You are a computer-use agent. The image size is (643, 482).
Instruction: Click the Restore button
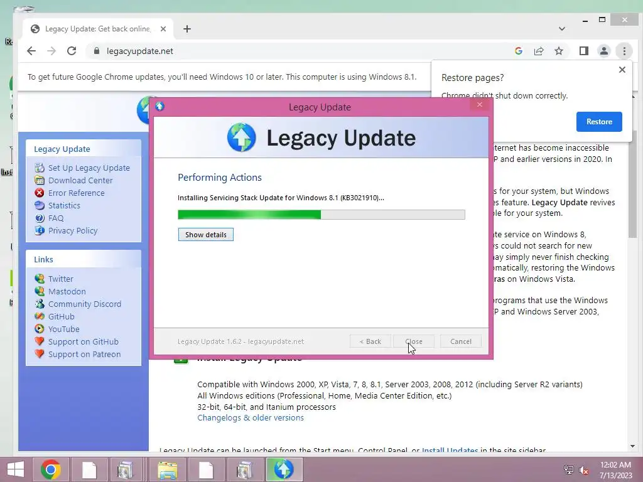click(599, 122)
